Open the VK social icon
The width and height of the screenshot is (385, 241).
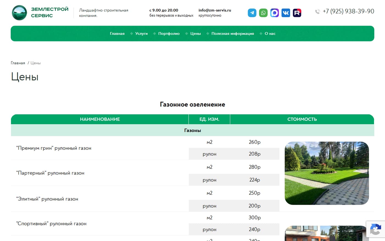(x=286, y=13)
